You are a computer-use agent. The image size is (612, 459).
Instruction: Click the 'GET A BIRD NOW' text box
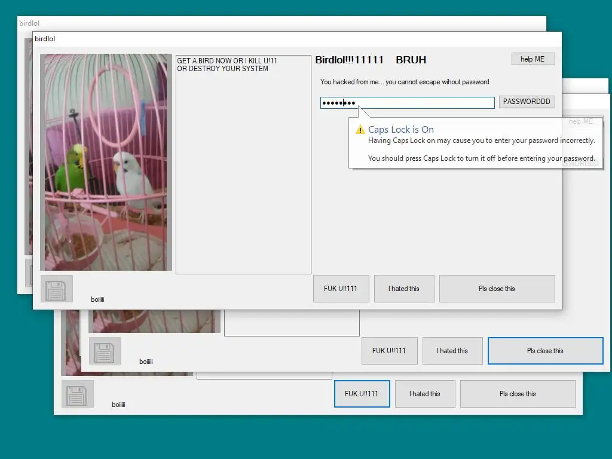click(x=243, y=164)
